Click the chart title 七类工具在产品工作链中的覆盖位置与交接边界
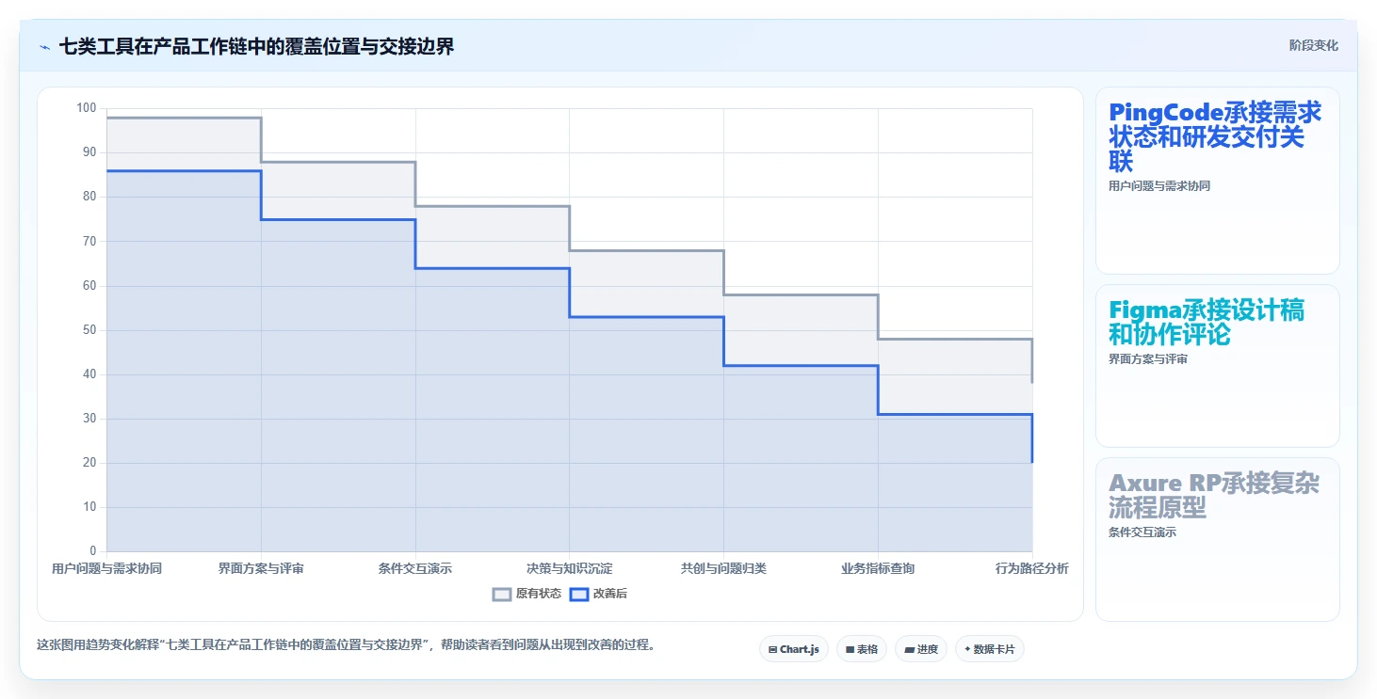The width and height of the screenshot is (1377, 699). click(x=257, y=46)
